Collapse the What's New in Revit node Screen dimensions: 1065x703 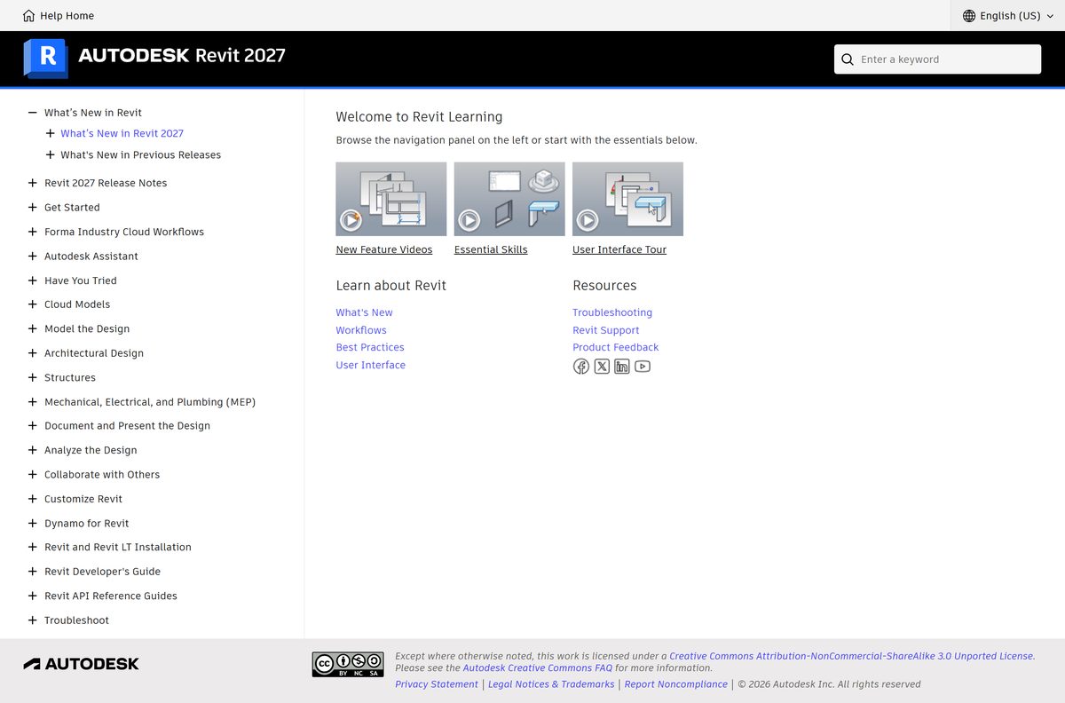tap(33, 113)
